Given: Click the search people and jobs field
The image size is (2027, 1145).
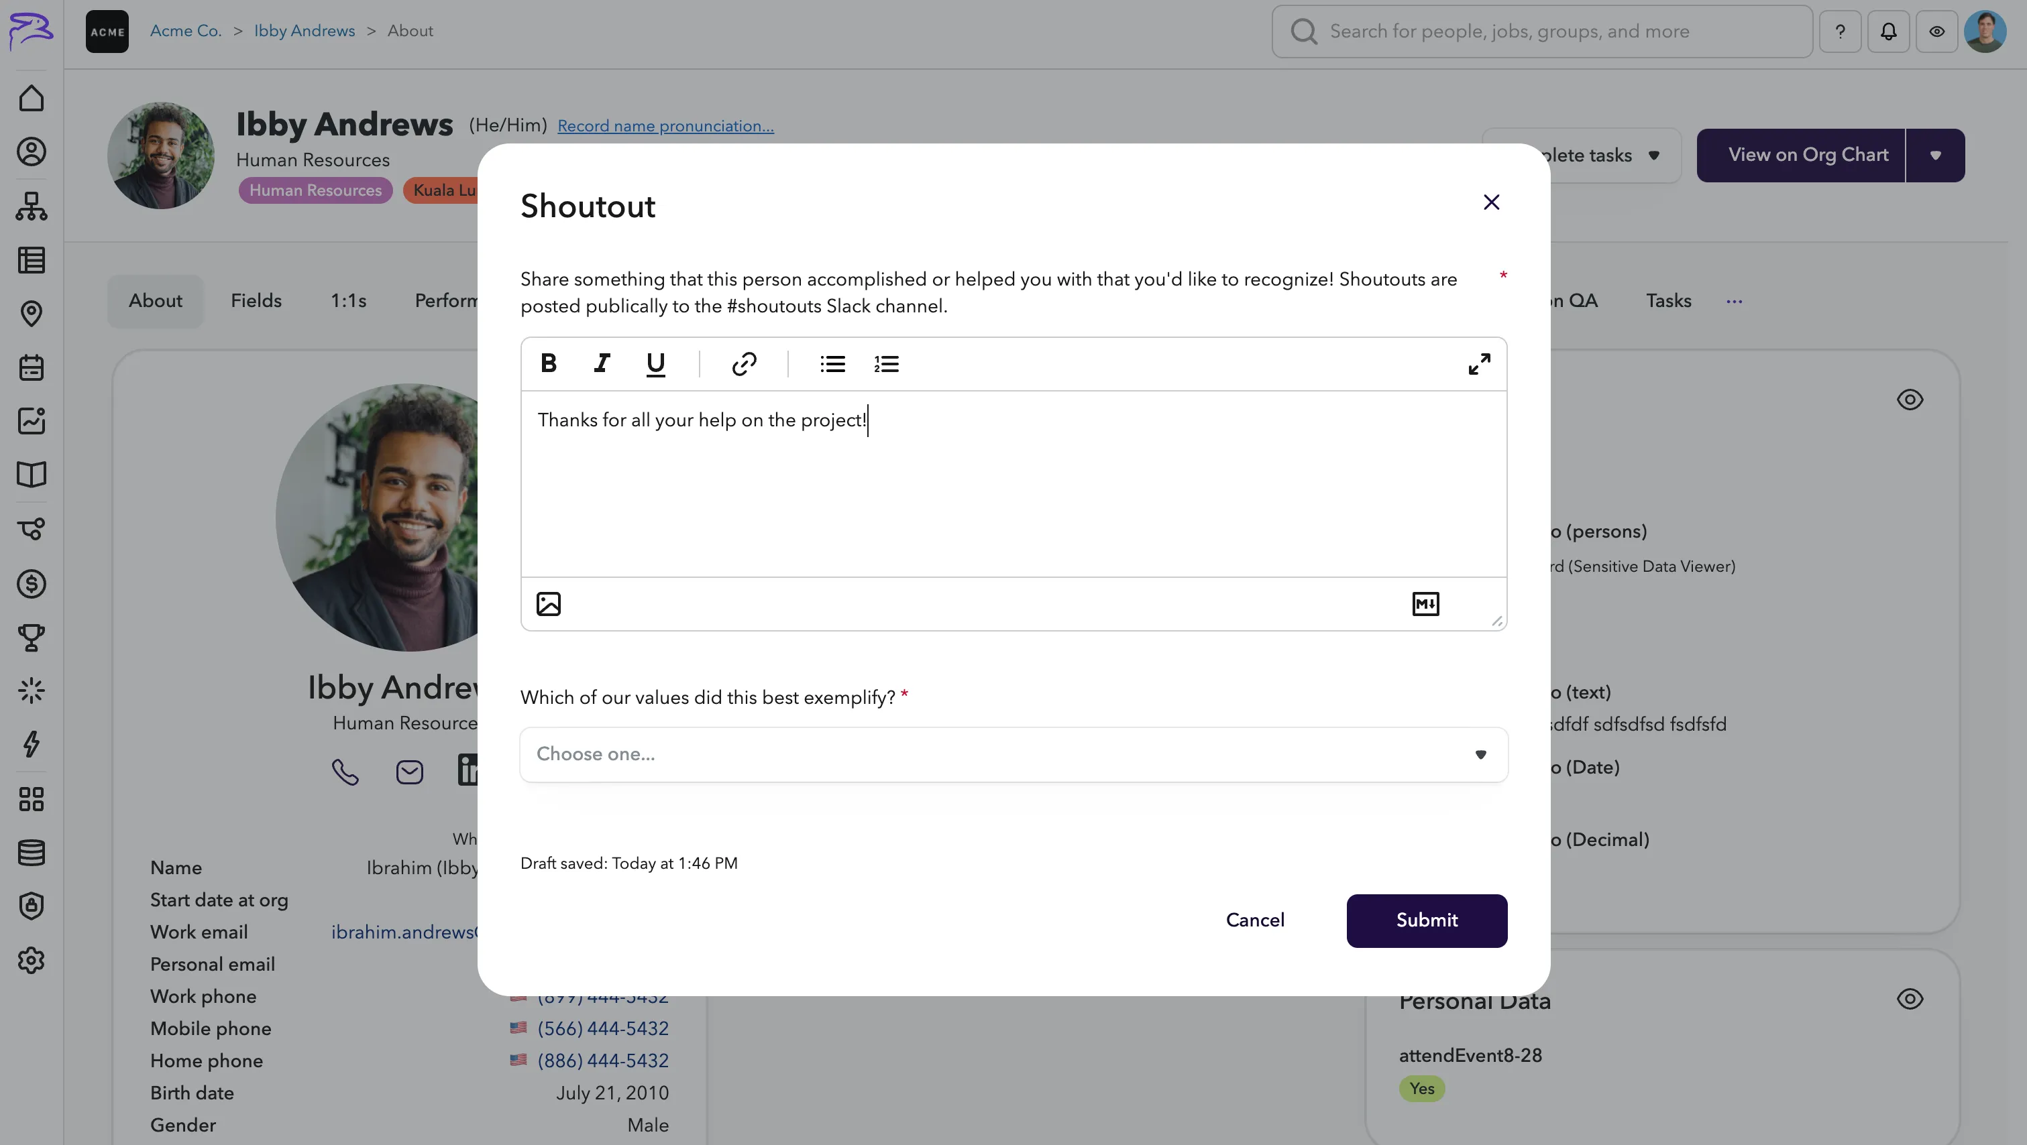Looking at the screenshot, I should tap(1542, 32).
